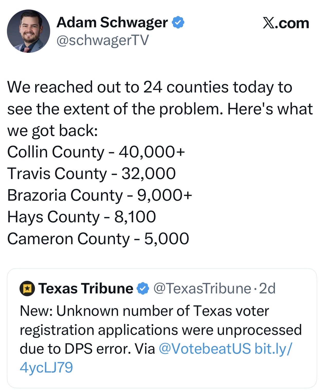Image resolution: width=324 pixels, height=390 pixels.
Task: Open the @schwagerTV handle
Action: pyautogui.click(x=103, y=40)
